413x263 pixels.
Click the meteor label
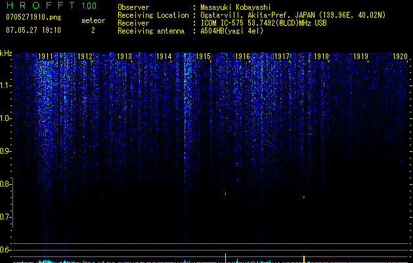click(x=93, y=20)
